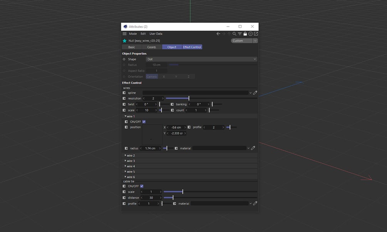This screenshot has width=387, height=232.
Task: Go back with the left arrow icon
Action: (218, 34)
